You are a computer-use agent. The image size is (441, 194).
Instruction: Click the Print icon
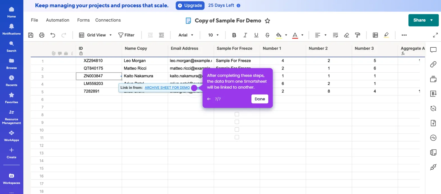pos(42,35)
